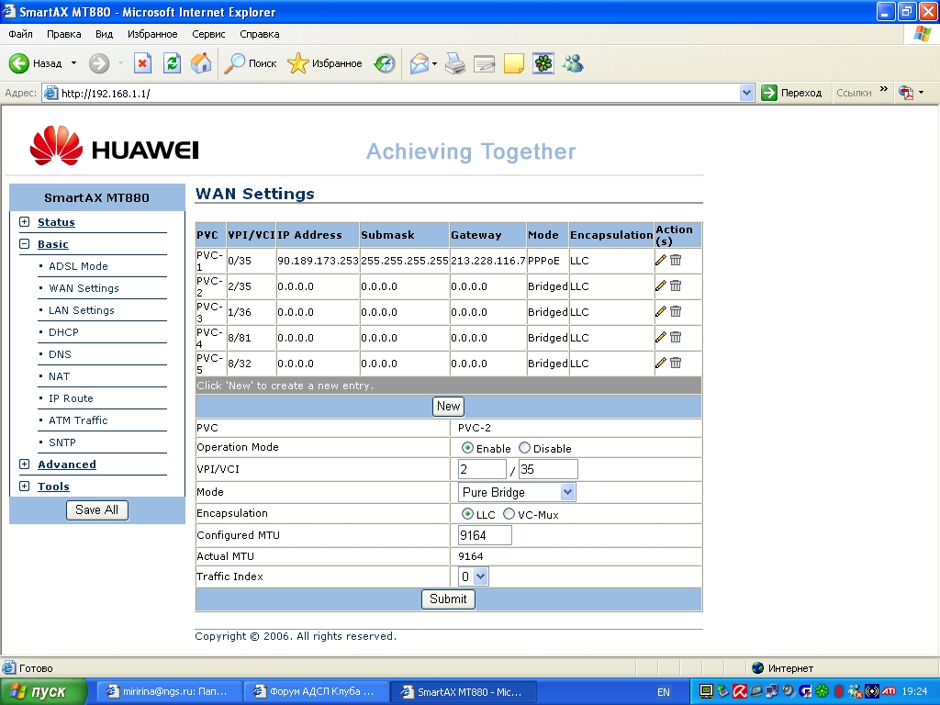The width and height of the screenshot is (940, 705).
Task: Open the Traffic Index dropdown
Action: (x=473, y=576)
